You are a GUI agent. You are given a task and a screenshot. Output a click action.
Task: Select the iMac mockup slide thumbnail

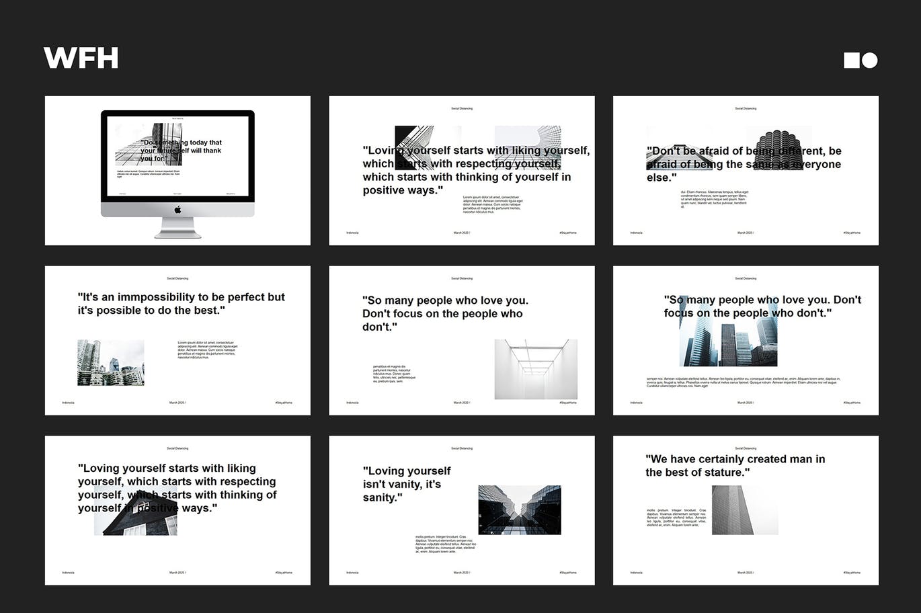pyautogui.click(x=177, y=170)
